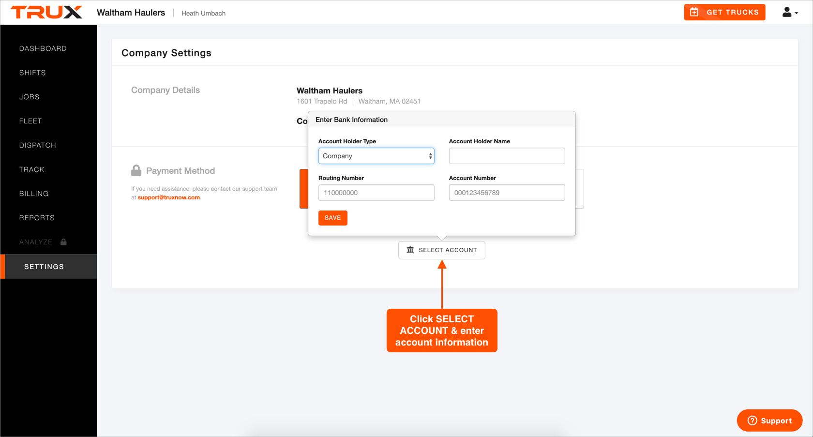813x437 pixels.
Task: Click the Heath Umbach user name
Action: pos(203,14)
